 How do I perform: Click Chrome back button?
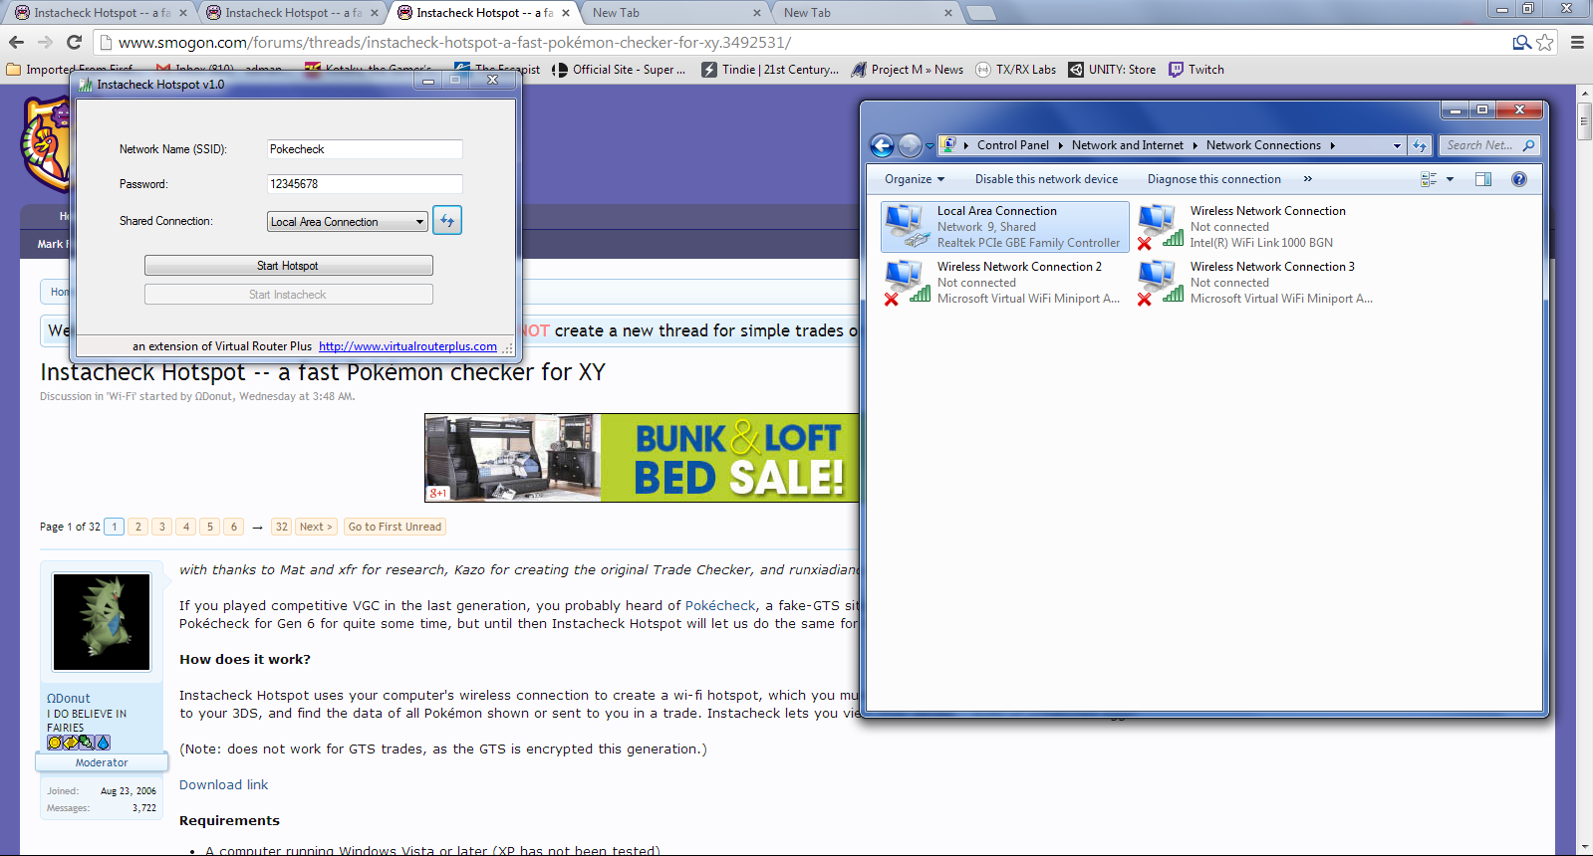coord(16,42)
